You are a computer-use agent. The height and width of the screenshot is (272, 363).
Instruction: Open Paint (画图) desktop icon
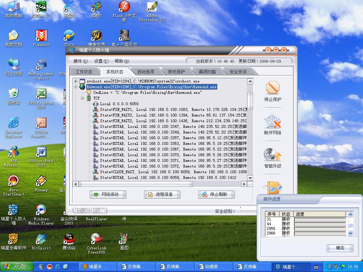[124, 242]
